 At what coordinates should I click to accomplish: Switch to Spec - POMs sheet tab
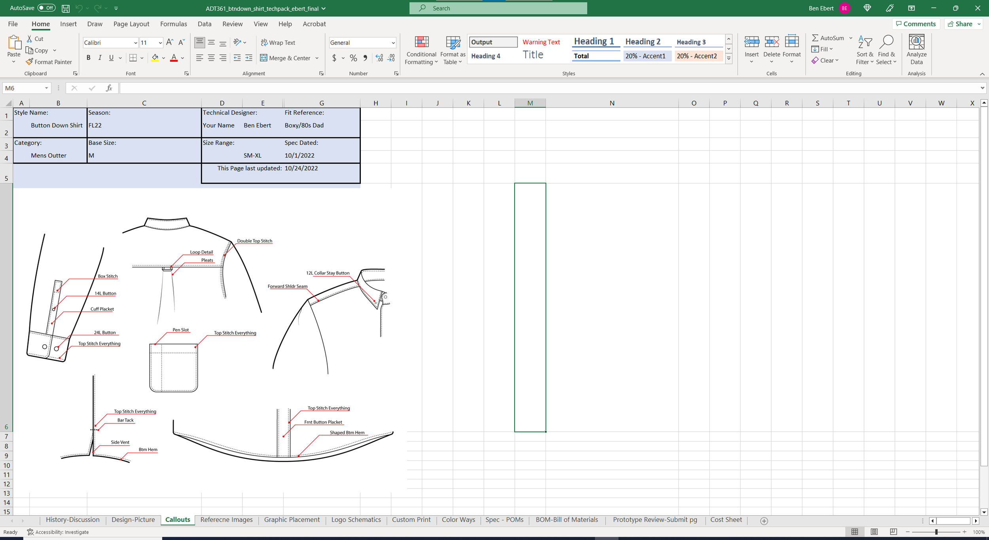(x=504, y=520)
